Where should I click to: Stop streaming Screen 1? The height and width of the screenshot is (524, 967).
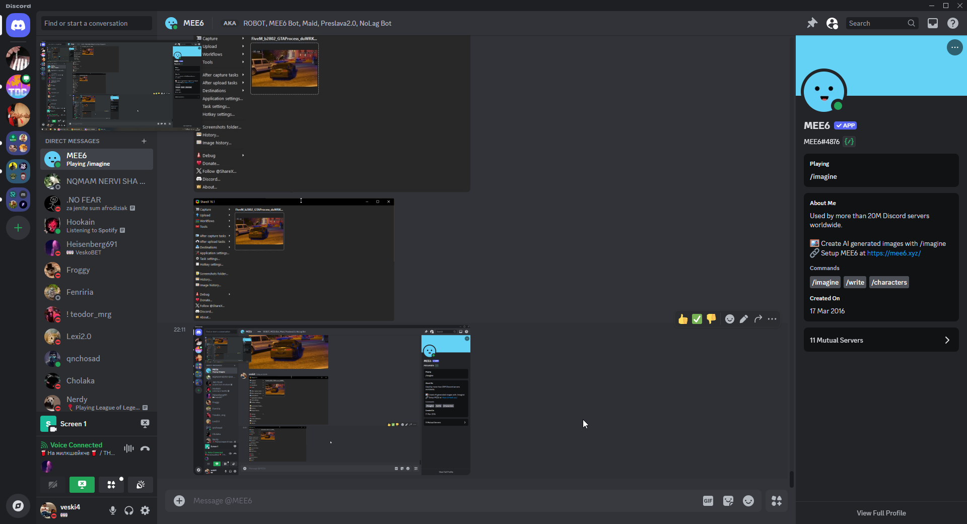tap(145, 424)
